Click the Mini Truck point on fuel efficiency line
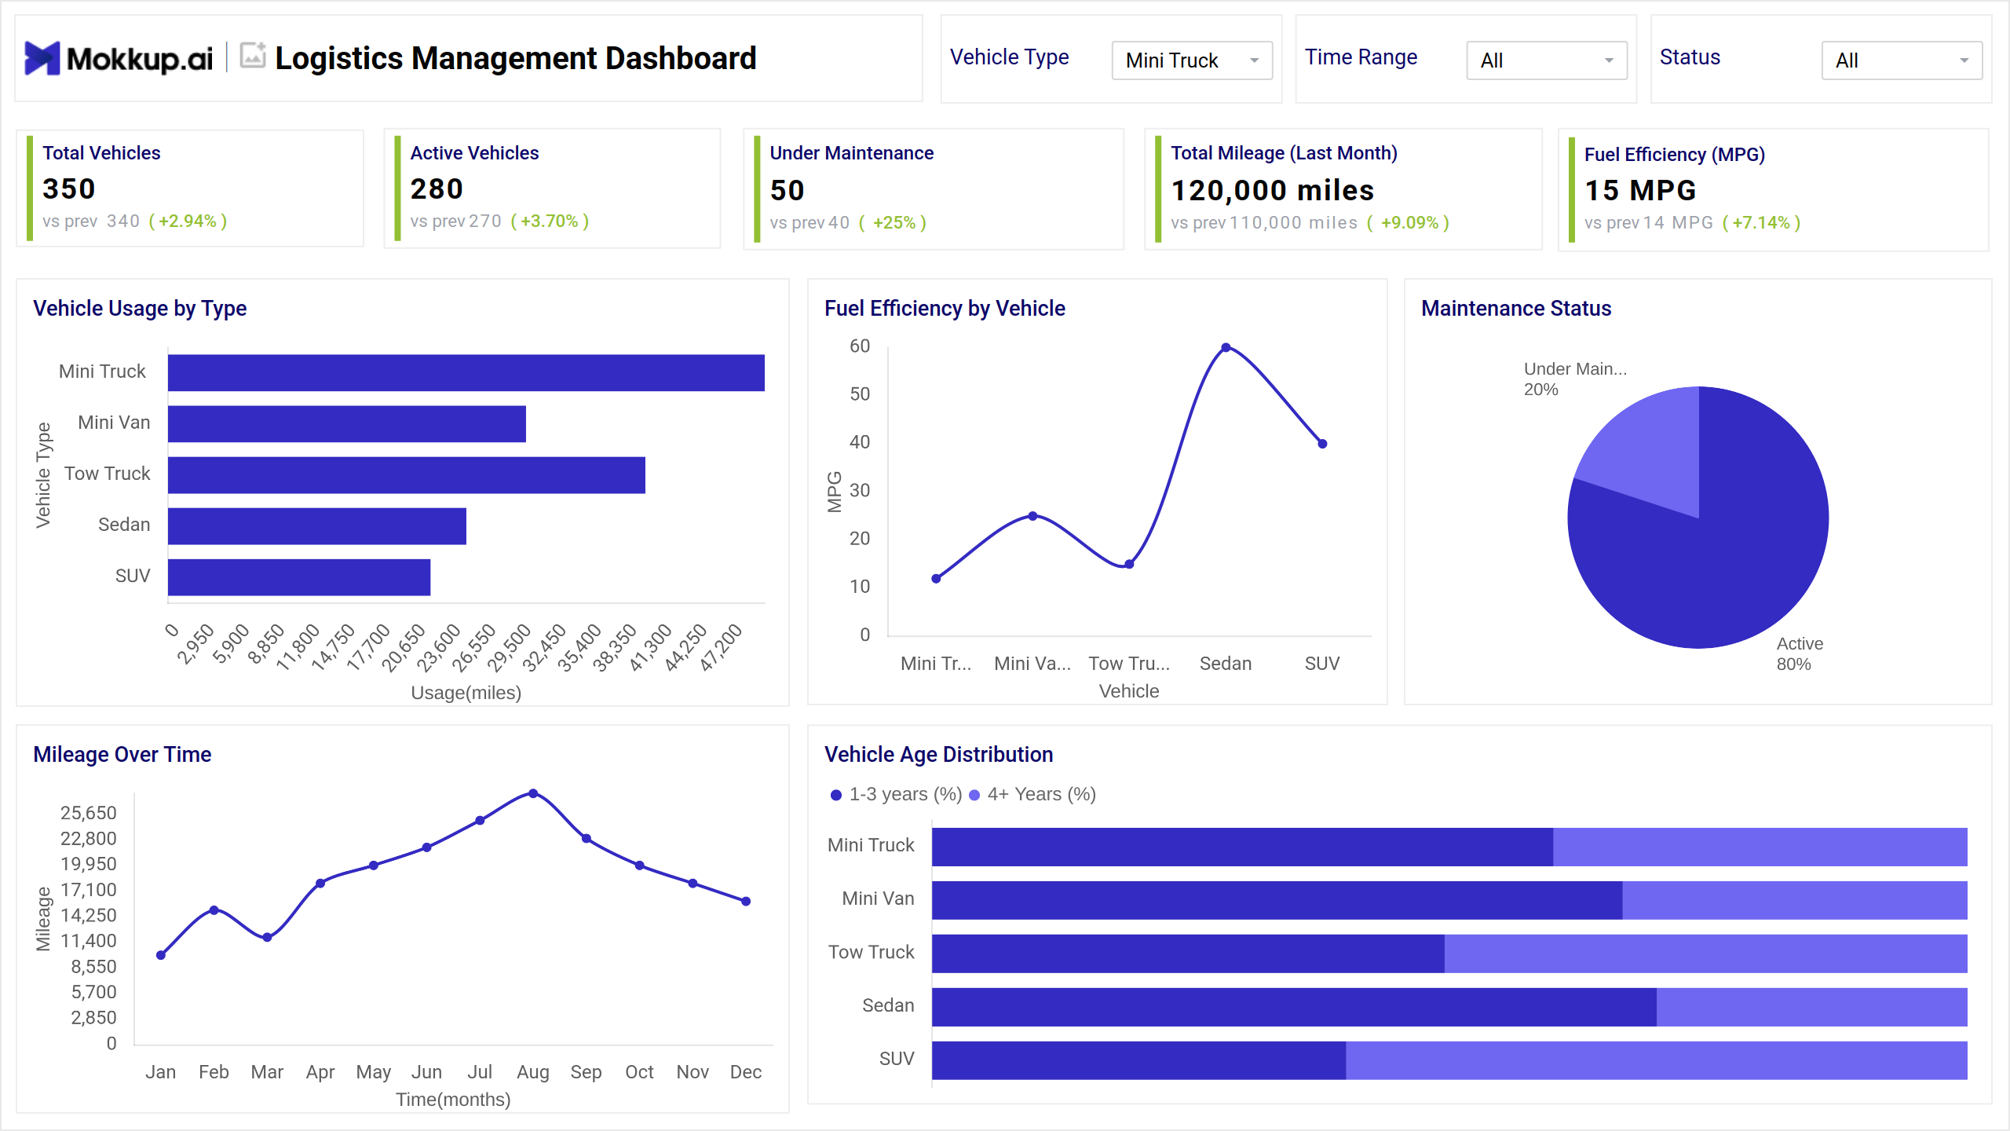This screenshot has height=1131, width=2010. point(936,579)
